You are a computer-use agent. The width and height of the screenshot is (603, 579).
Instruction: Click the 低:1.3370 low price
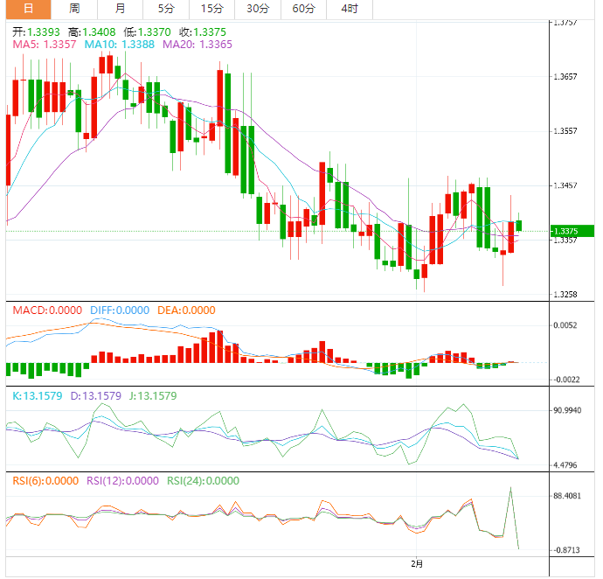point(148,32)
